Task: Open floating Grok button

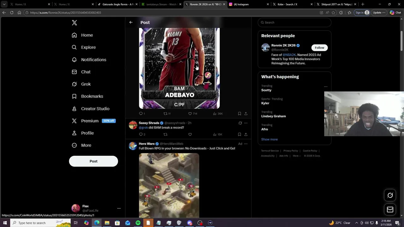Action: 390,195
